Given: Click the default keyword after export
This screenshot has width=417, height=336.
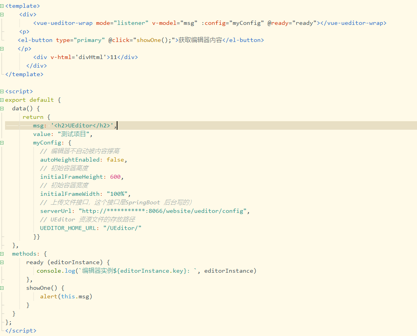Looking at the screenshot, I should (x=42, y=100).
